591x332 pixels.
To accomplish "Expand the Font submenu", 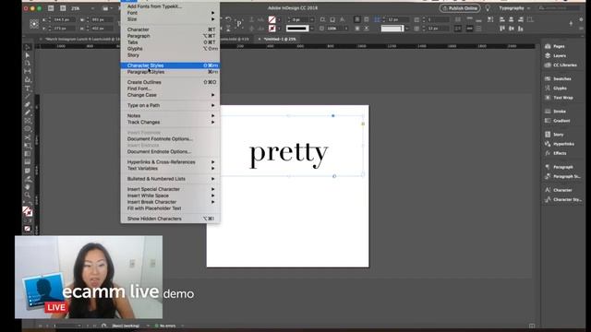I will tap(170, 13).
